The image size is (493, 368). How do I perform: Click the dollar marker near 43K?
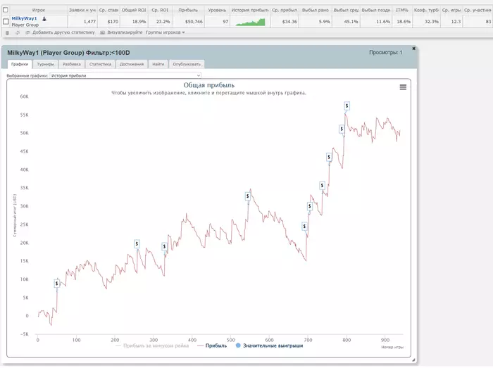[x=329, y=157]
